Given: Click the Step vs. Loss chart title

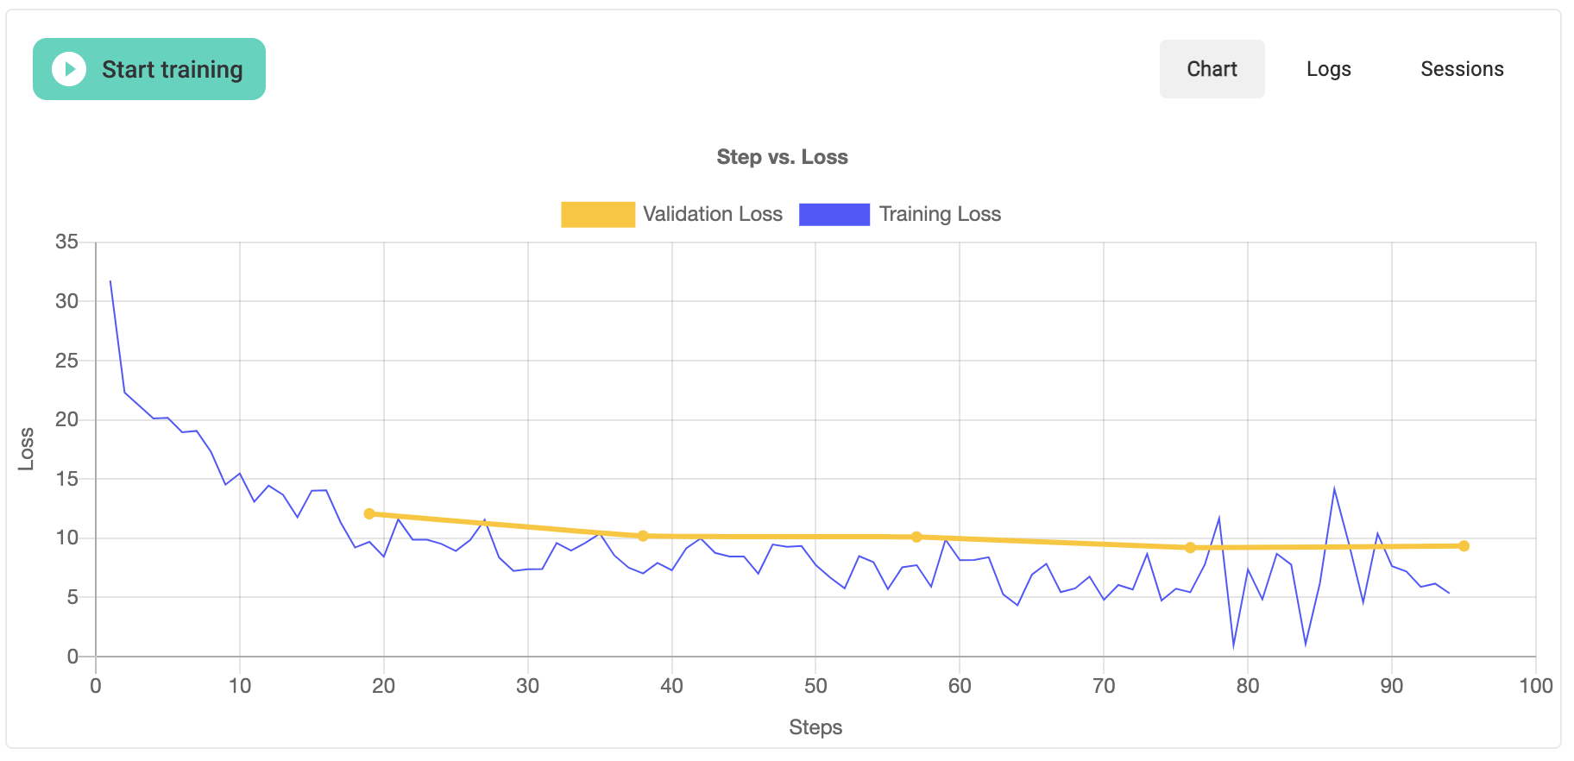Looking at the screenshot, I should (782, 157).
